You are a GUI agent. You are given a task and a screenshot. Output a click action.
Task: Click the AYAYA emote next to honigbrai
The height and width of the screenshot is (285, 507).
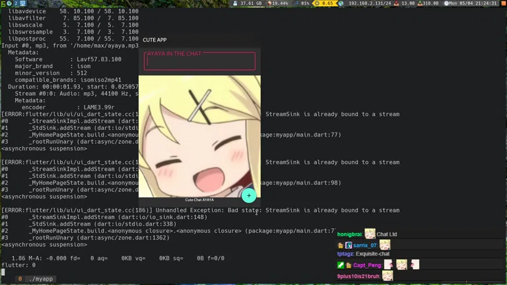(370, 234)
